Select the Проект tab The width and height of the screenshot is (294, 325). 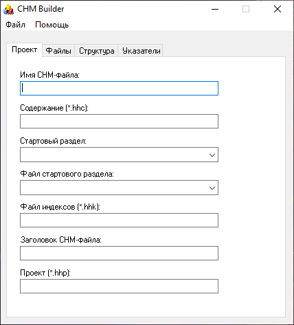pos(25,49)
